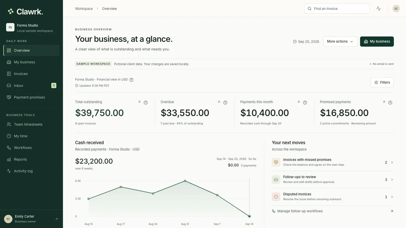Click the activity pulse icon in header

(x=378, y=9)
